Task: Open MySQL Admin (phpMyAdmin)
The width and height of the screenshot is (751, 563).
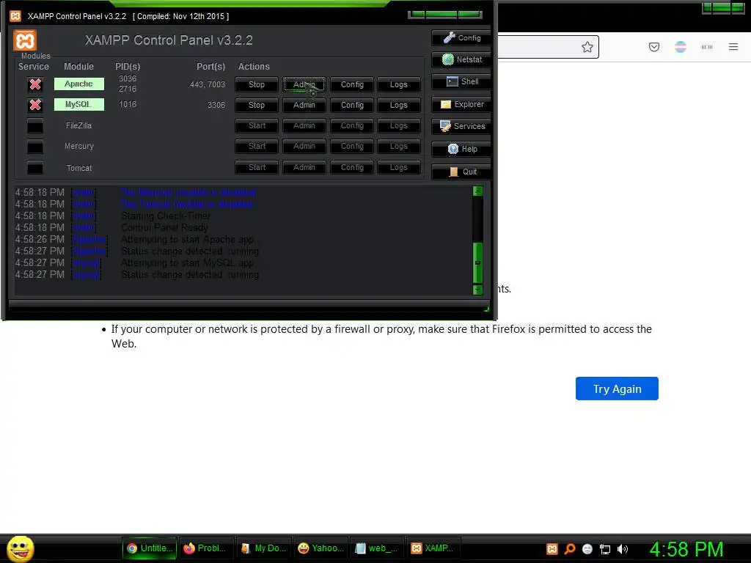Action: (x=304, y=105)
